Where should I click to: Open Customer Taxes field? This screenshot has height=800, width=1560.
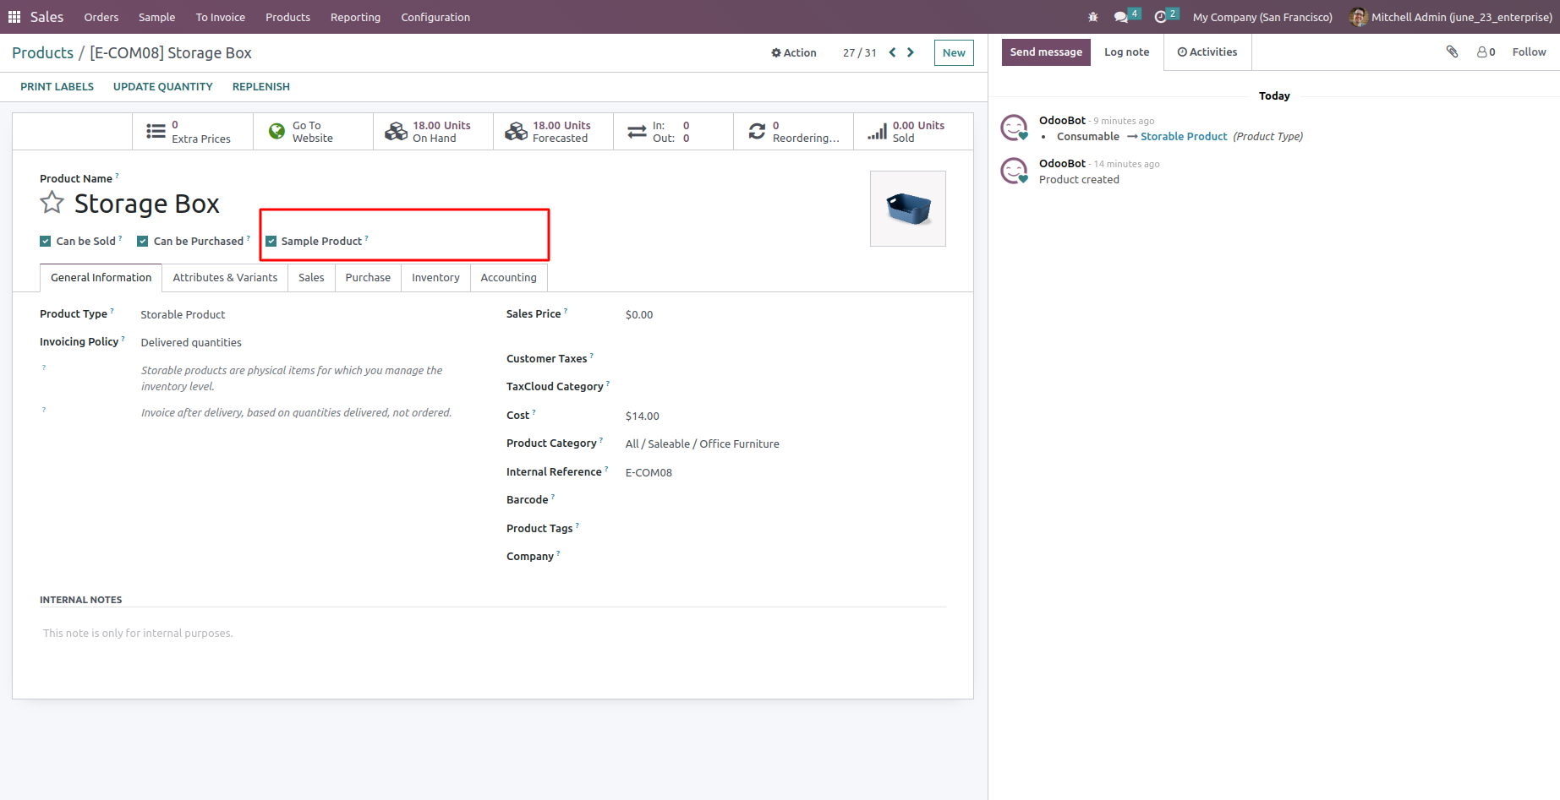click(x=785, y=359)
